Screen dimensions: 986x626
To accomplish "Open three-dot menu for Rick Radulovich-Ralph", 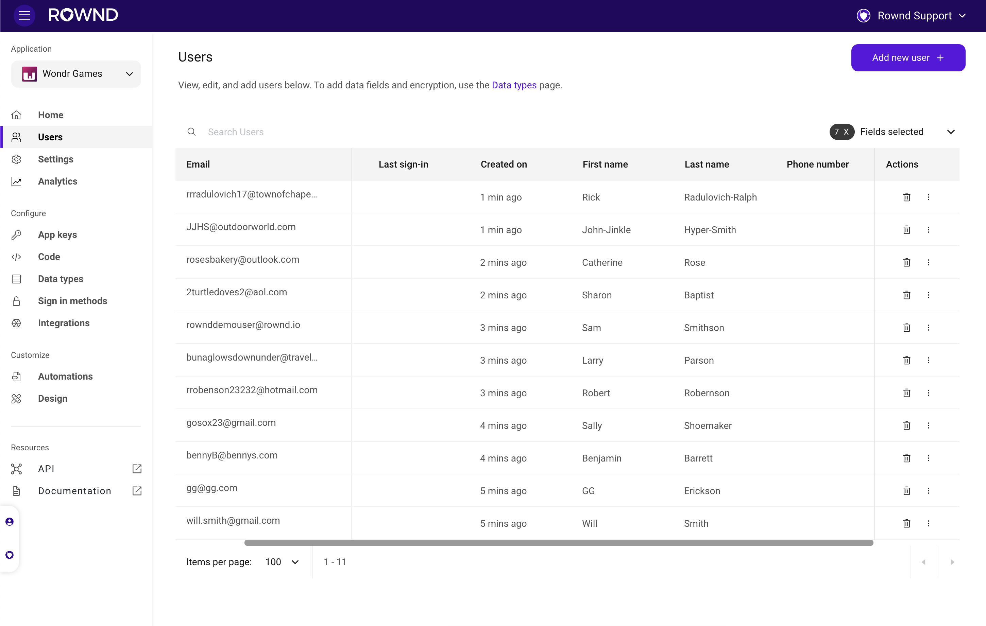I will 928,197.
